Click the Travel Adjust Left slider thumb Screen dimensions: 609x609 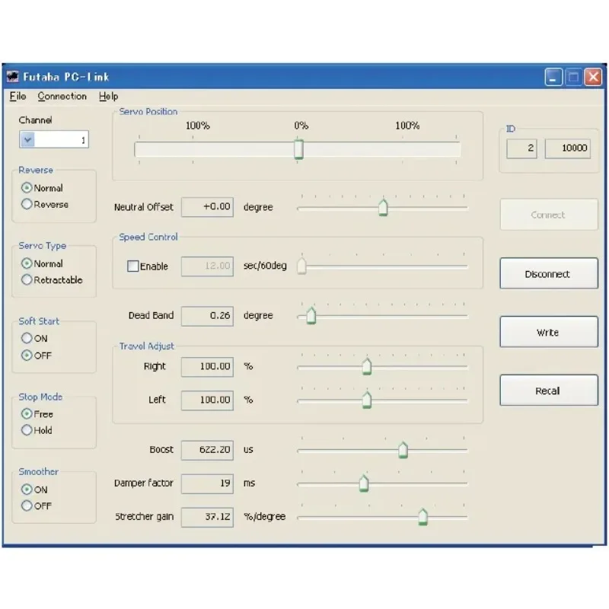tap(367, 400)
